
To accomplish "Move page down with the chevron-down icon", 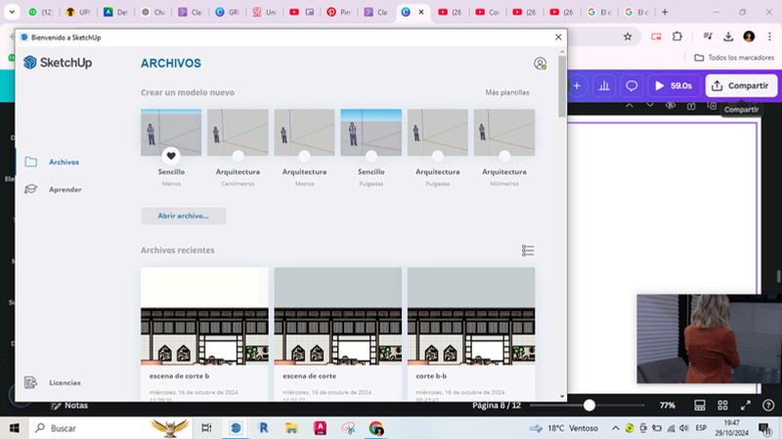I will pos(650,106).
